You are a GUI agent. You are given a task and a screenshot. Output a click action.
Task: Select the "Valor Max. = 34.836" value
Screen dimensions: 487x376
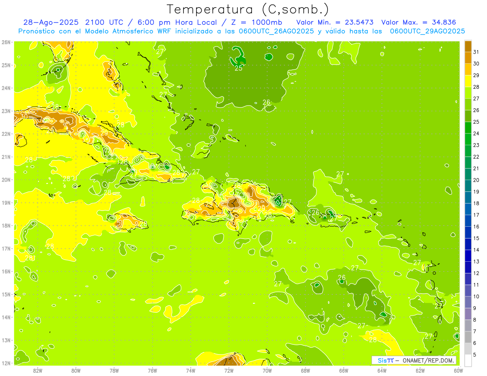pyautogui.click(x=418, y=22)
